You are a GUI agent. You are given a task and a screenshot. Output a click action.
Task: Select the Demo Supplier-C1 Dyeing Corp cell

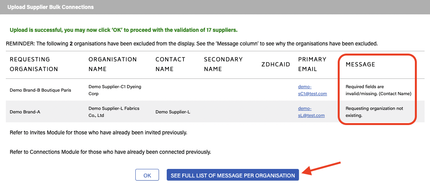coord(115,90)
